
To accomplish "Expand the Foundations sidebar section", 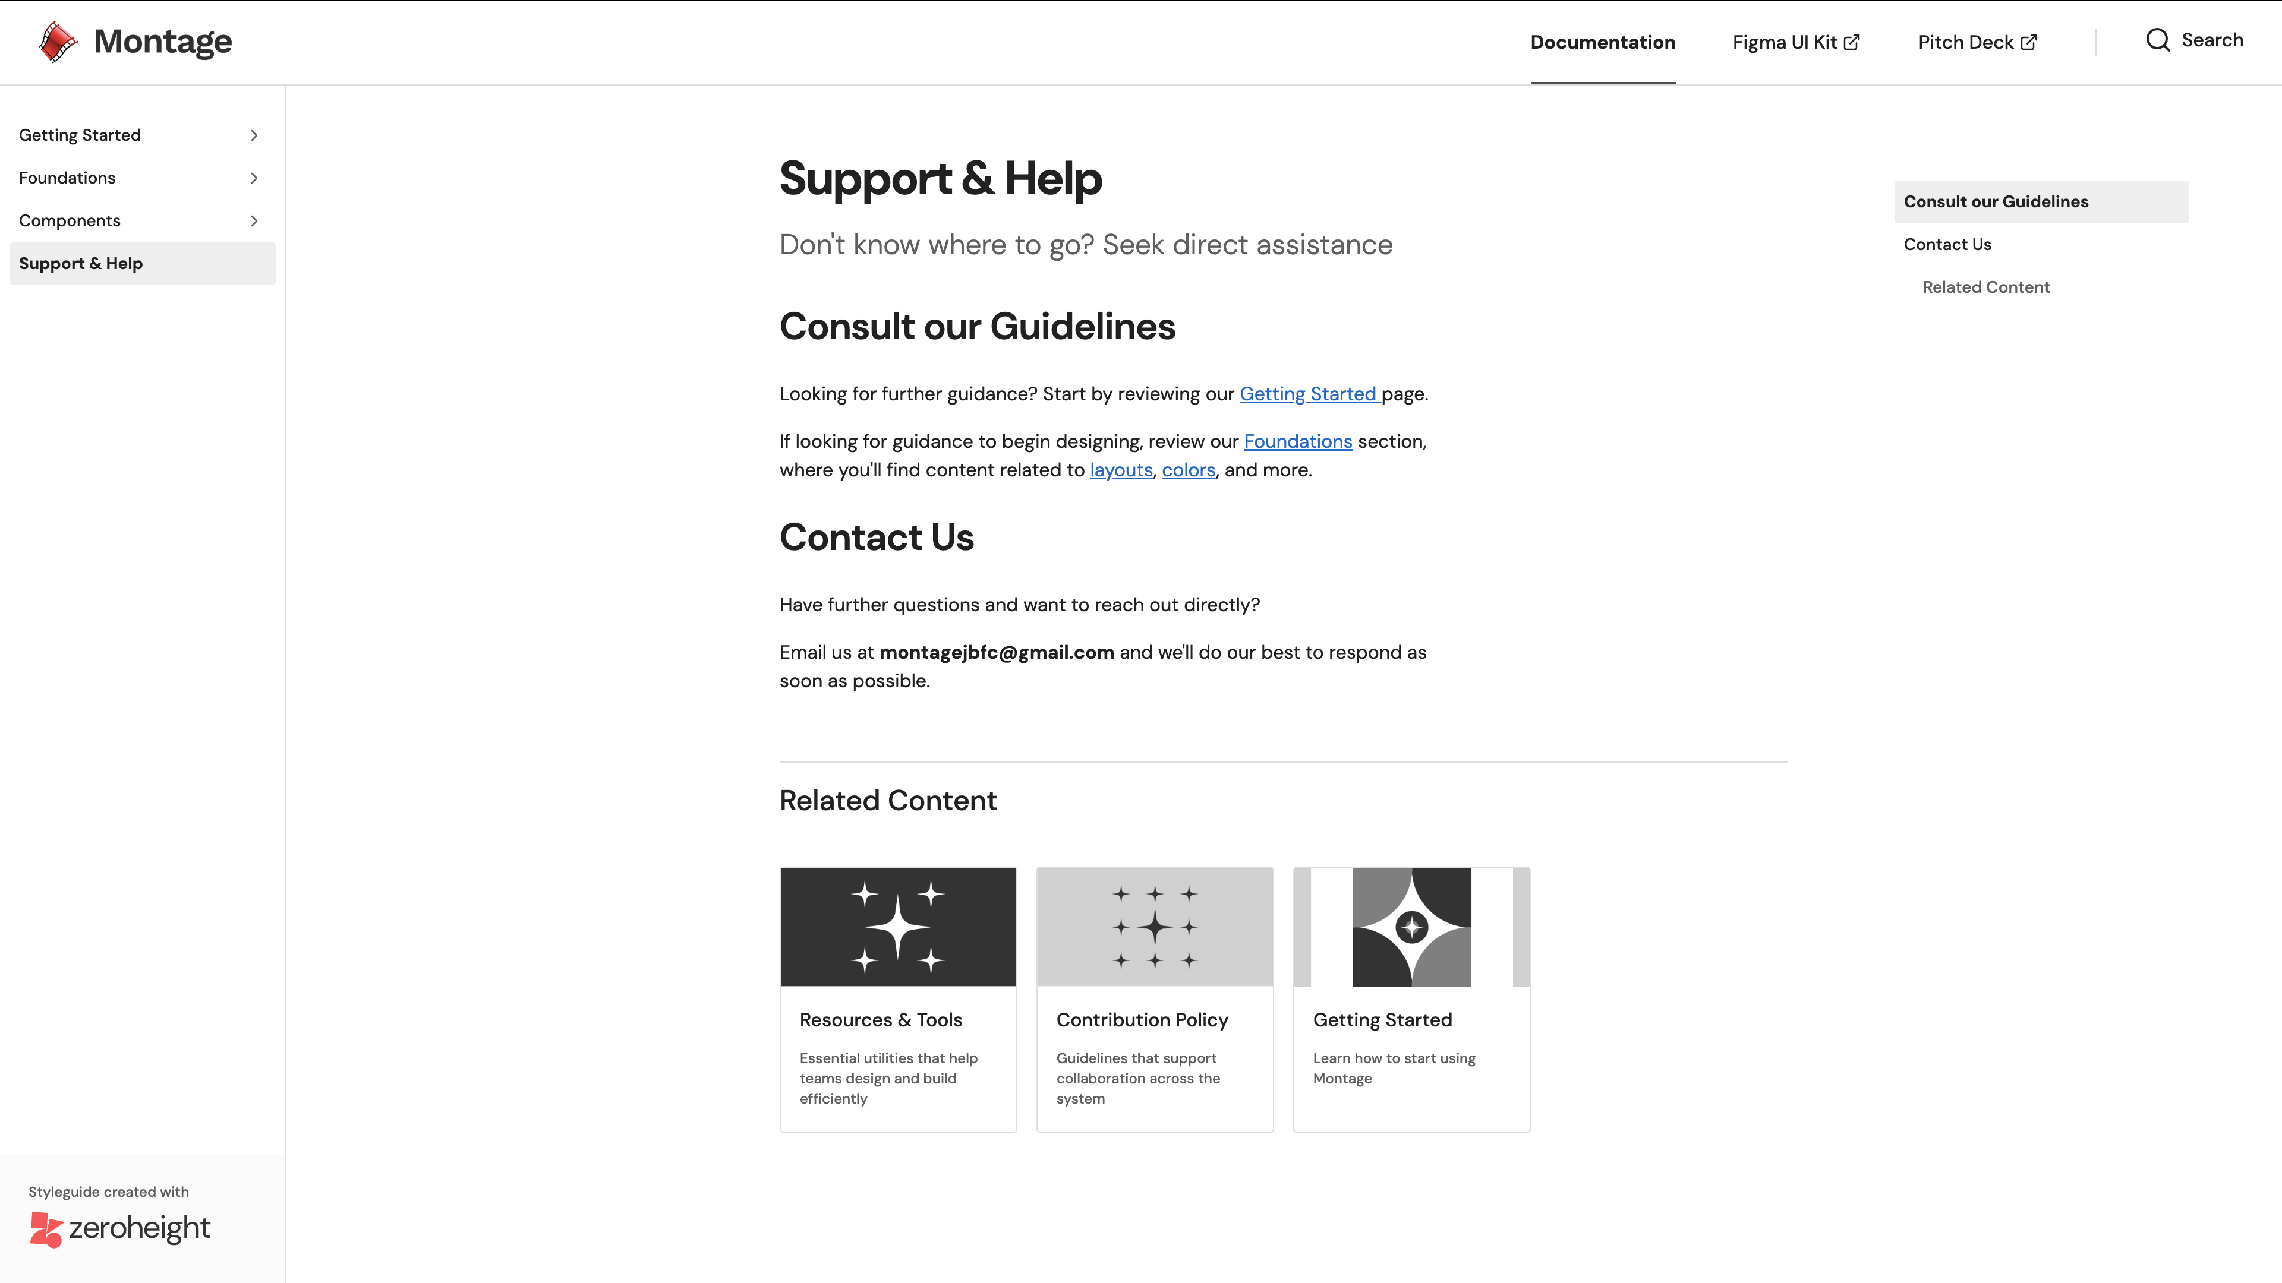I will click(254, 177).
